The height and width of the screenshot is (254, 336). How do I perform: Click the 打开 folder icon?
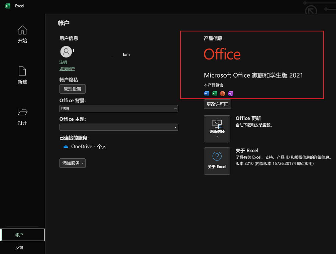click(22, 112)
